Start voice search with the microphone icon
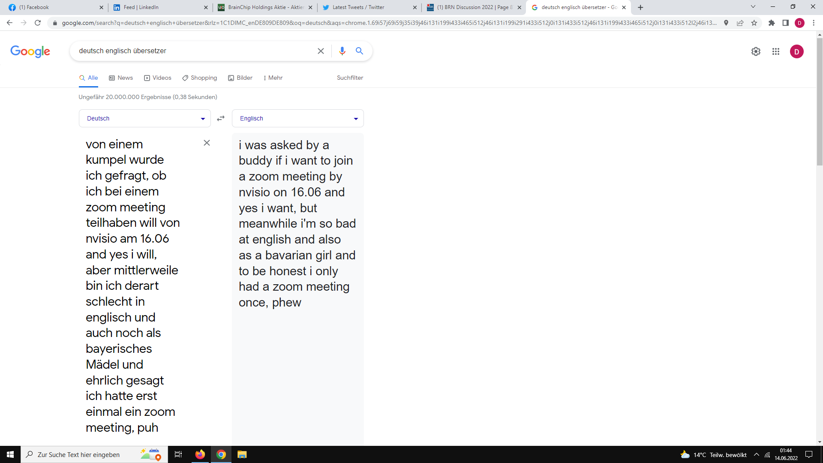The width and height of the screenshot is (823, 463). point(342,51)
